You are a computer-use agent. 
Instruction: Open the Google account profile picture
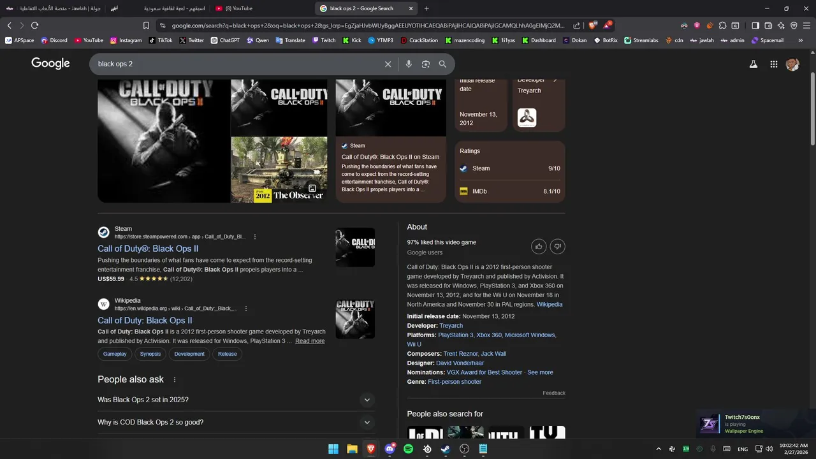792,64
